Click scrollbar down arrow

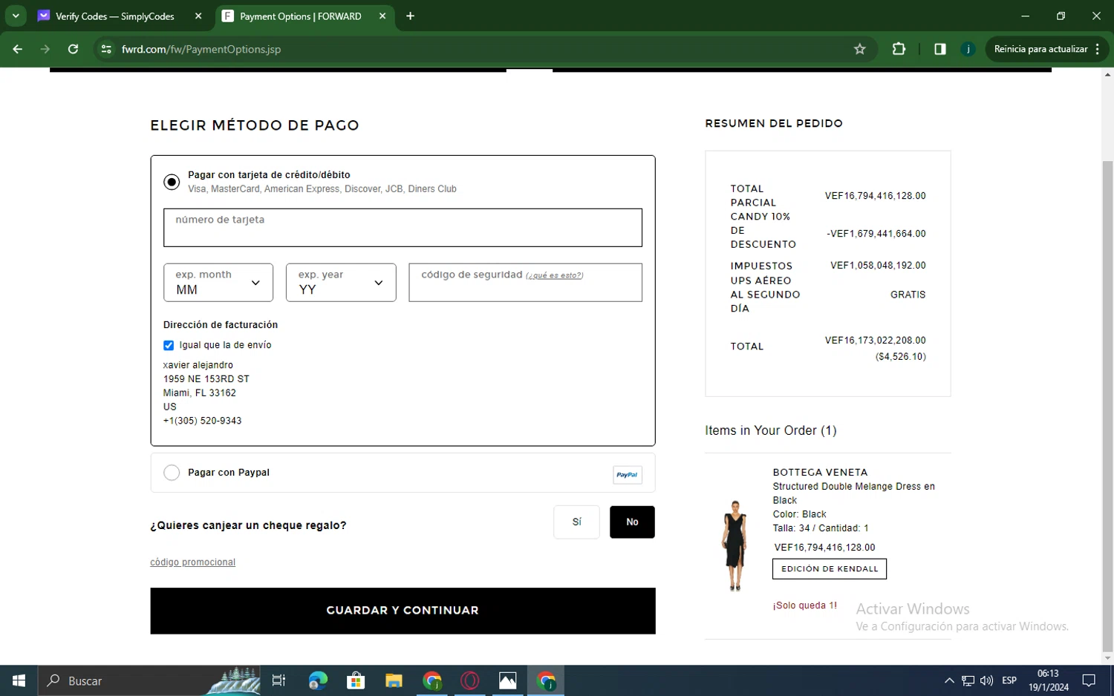pyautogui.click(x=1107, y=658)
